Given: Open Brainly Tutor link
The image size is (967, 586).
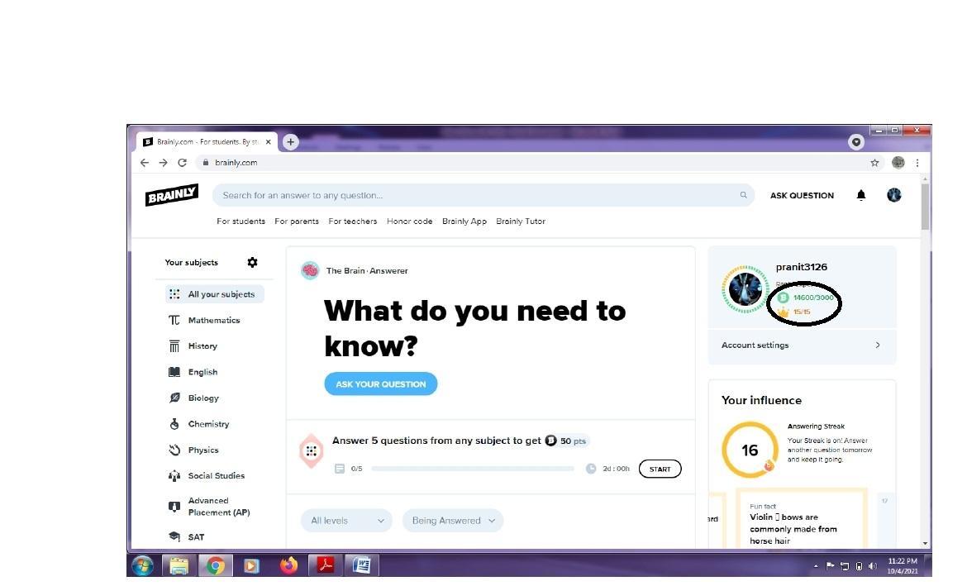Looking at the screenshot, I should tap(521, 221).
